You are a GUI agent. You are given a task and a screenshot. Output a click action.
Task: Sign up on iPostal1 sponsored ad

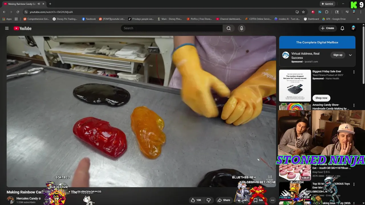[338, 55]
